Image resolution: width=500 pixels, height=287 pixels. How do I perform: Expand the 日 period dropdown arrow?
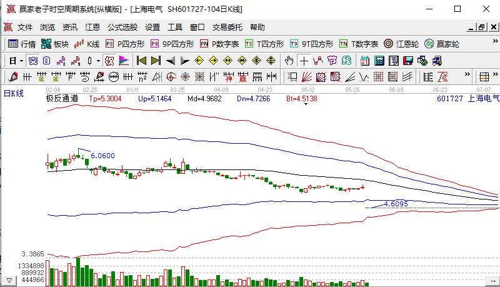(x=21, y=61)
